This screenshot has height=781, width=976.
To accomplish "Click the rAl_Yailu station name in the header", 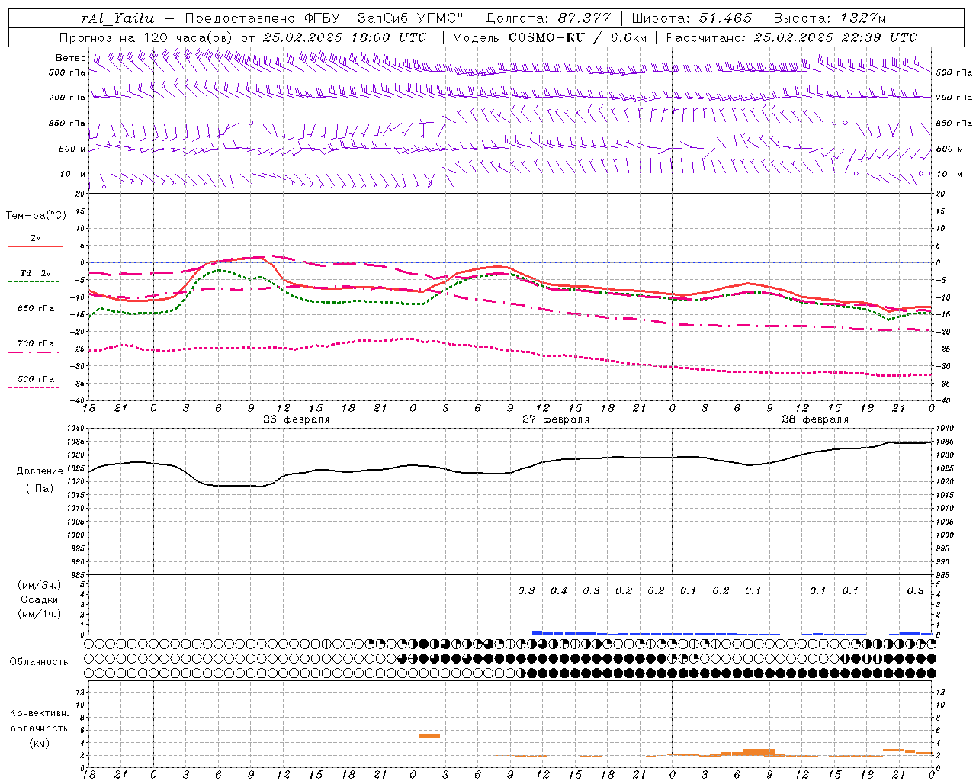I will click(118, 18).
